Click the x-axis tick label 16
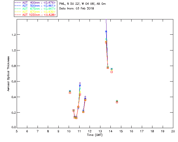 point(131,131)
